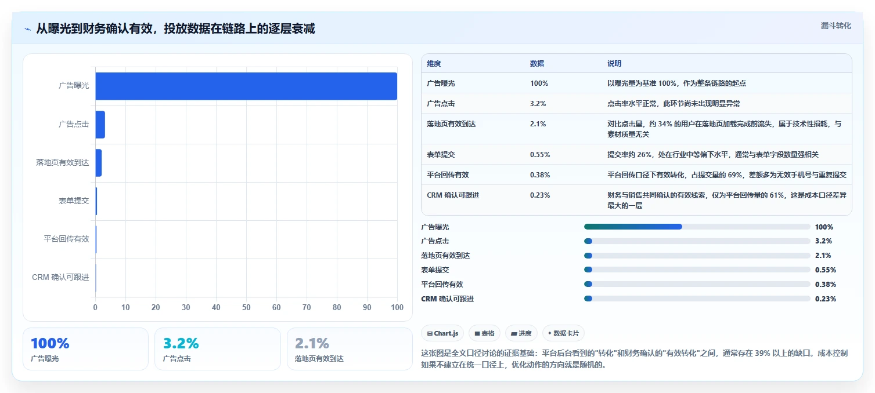Image resolution: width=875 pixels, height=393 pixels.
Task: Click the 进度 chip icon
Action: (514, 334)
